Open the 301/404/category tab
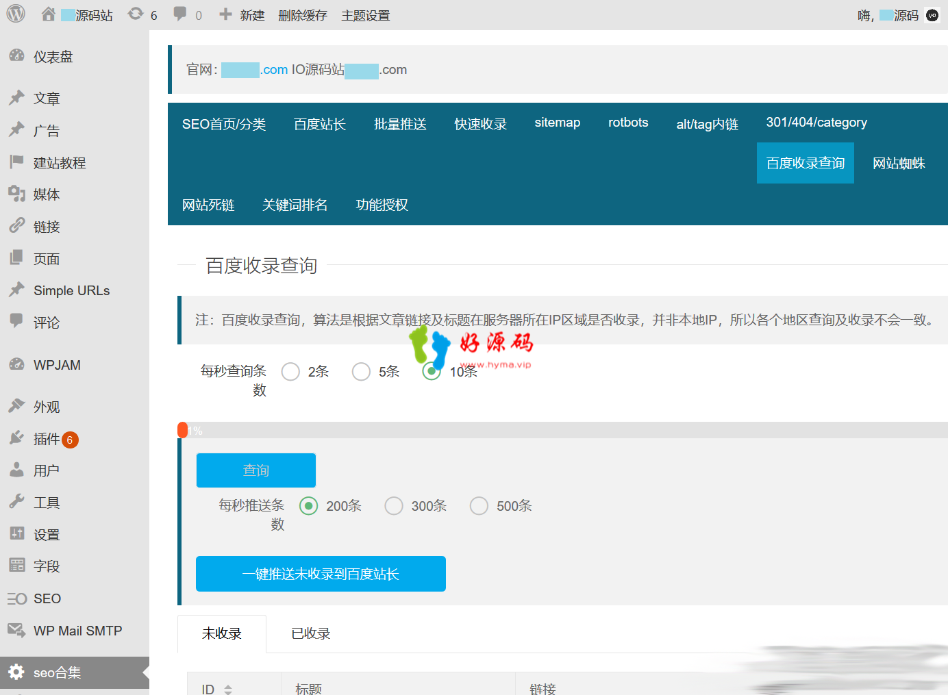This screenshot has height=695, width=948. pyautogui.click(x=816, y=123)
